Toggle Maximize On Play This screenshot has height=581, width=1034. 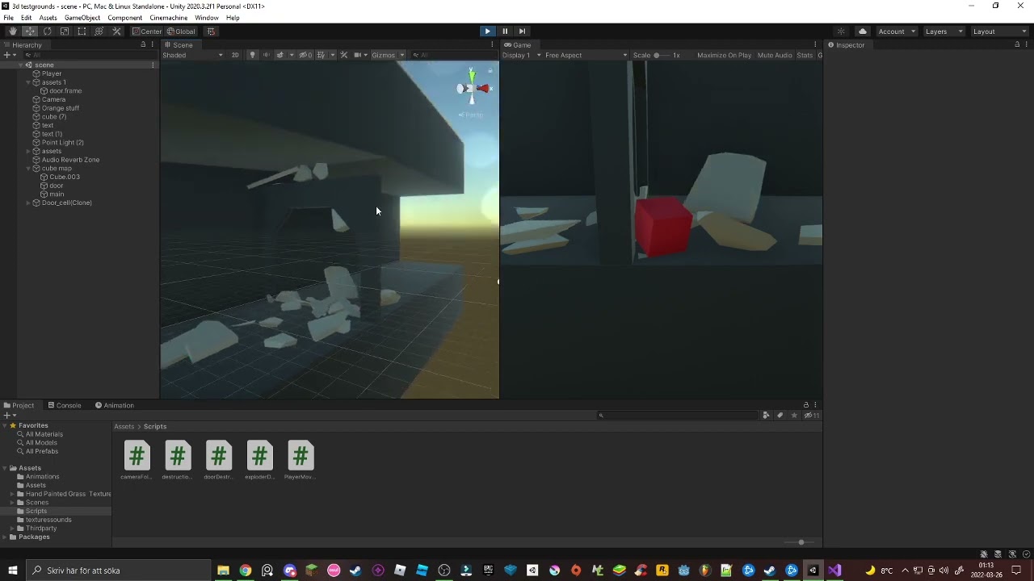pos(724,55)
